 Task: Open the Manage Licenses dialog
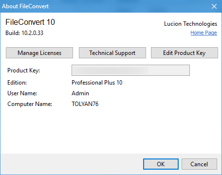coord(39,53)
